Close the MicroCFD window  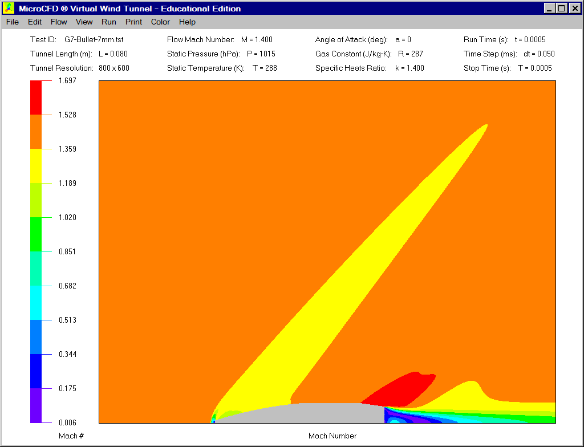coord(575,8)
